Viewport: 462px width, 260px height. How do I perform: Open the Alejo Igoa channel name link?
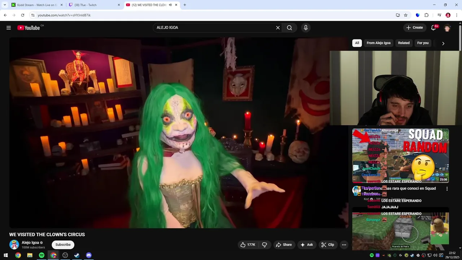tap(30, 243)
